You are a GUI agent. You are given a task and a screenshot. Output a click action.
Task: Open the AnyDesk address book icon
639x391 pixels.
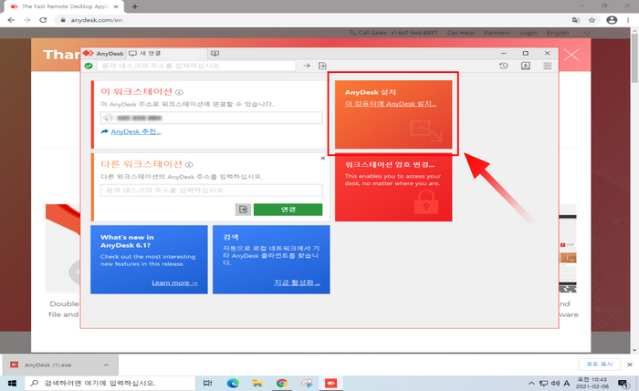[x=526, y=66]
